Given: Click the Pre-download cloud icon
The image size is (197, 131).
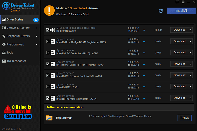Looking at the screenshot, I should point(4,45).
